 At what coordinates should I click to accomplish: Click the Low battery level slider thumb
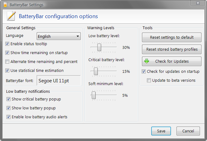(x=99, y=47)
